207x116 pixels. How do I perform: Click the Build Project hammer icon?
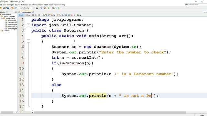(x=41, y=8)
